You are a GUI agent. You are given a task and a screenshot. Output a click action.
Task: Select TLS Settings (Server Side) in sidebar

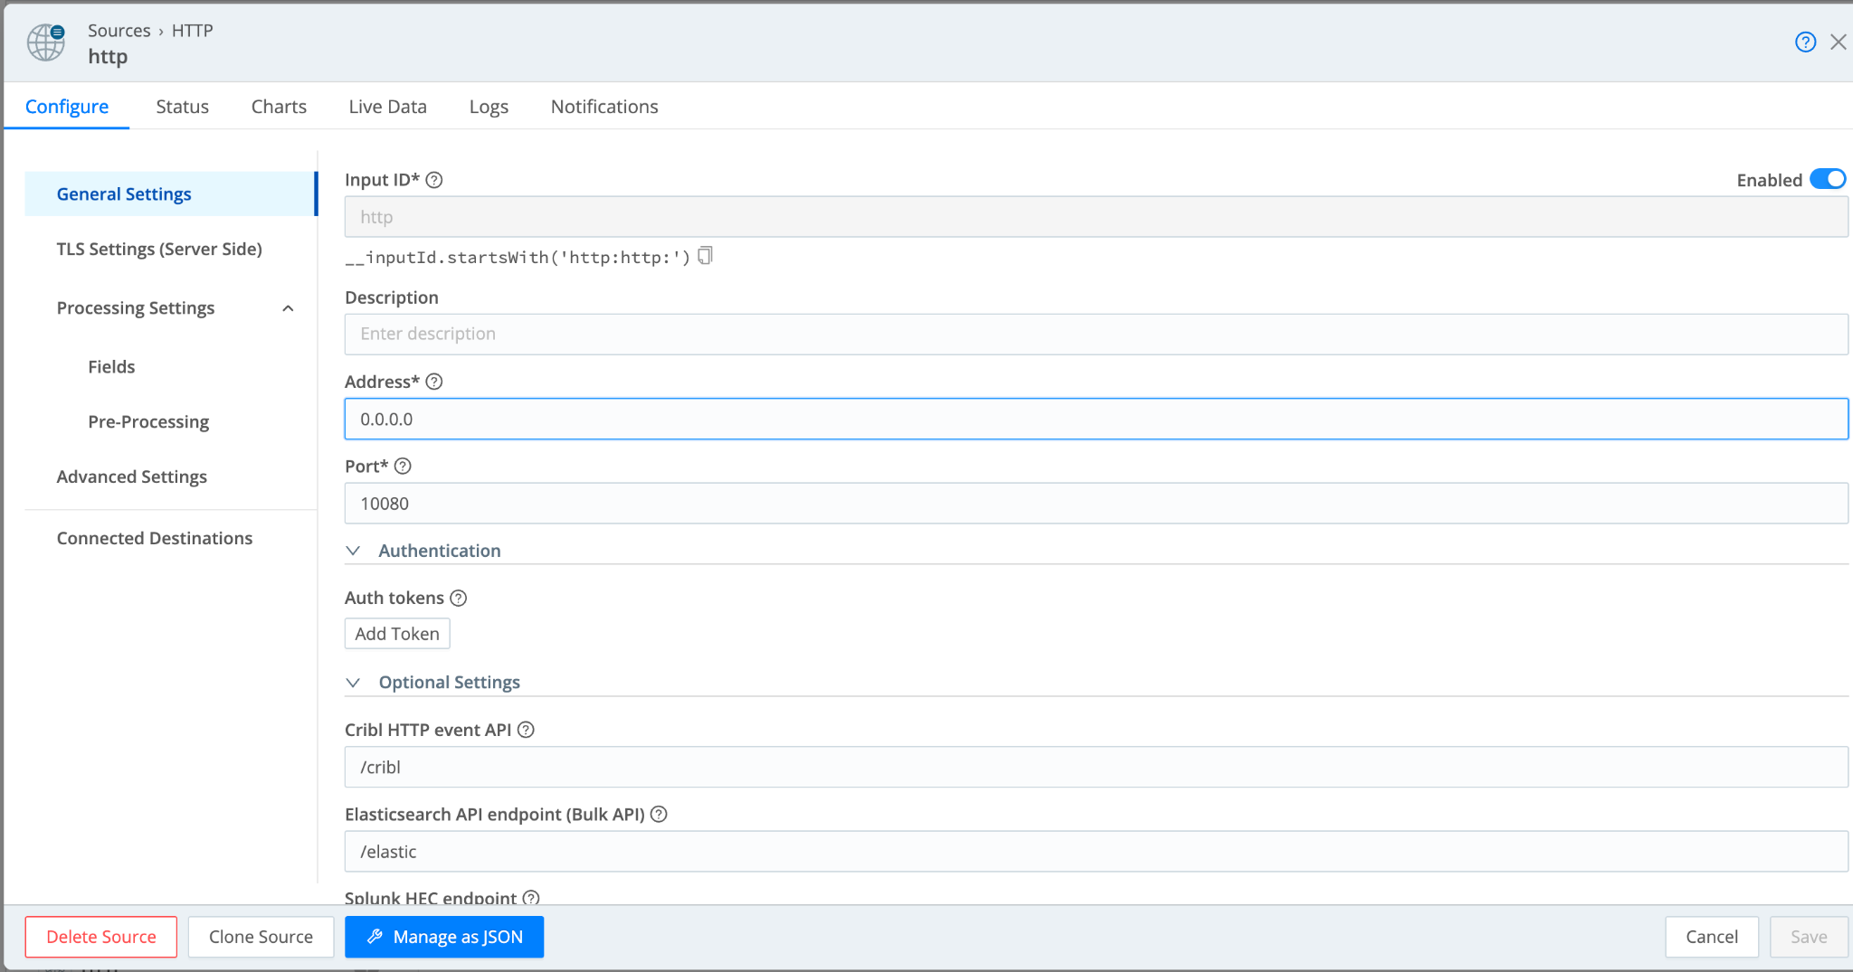click(159, 250)
